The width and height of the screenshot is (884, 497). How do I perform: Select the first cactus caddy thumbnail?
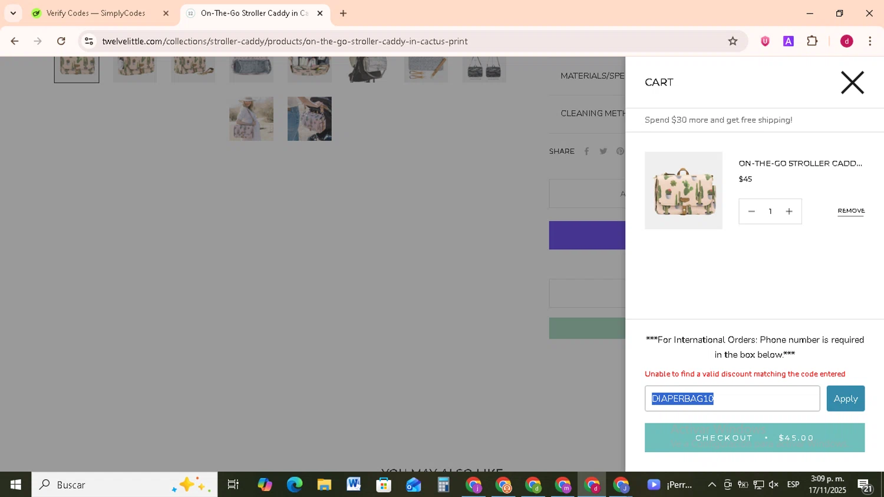(77, 70)
